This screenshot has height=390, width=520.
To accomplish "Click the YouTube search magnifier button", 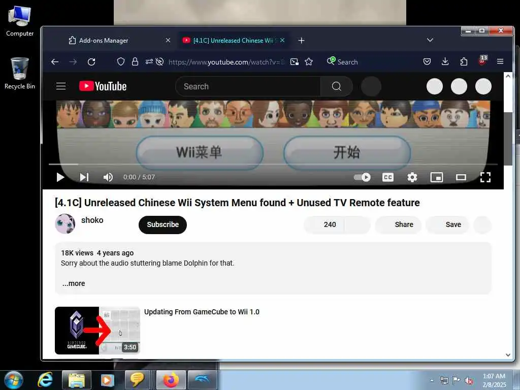I will 336,86.
